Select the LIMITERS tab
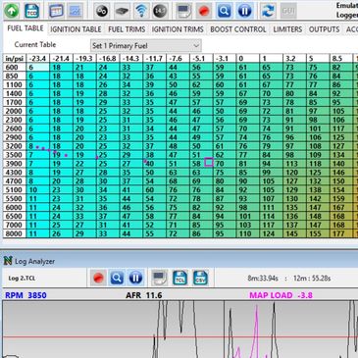This screenshot has height=358, width=358. click(x=287, y=29)
